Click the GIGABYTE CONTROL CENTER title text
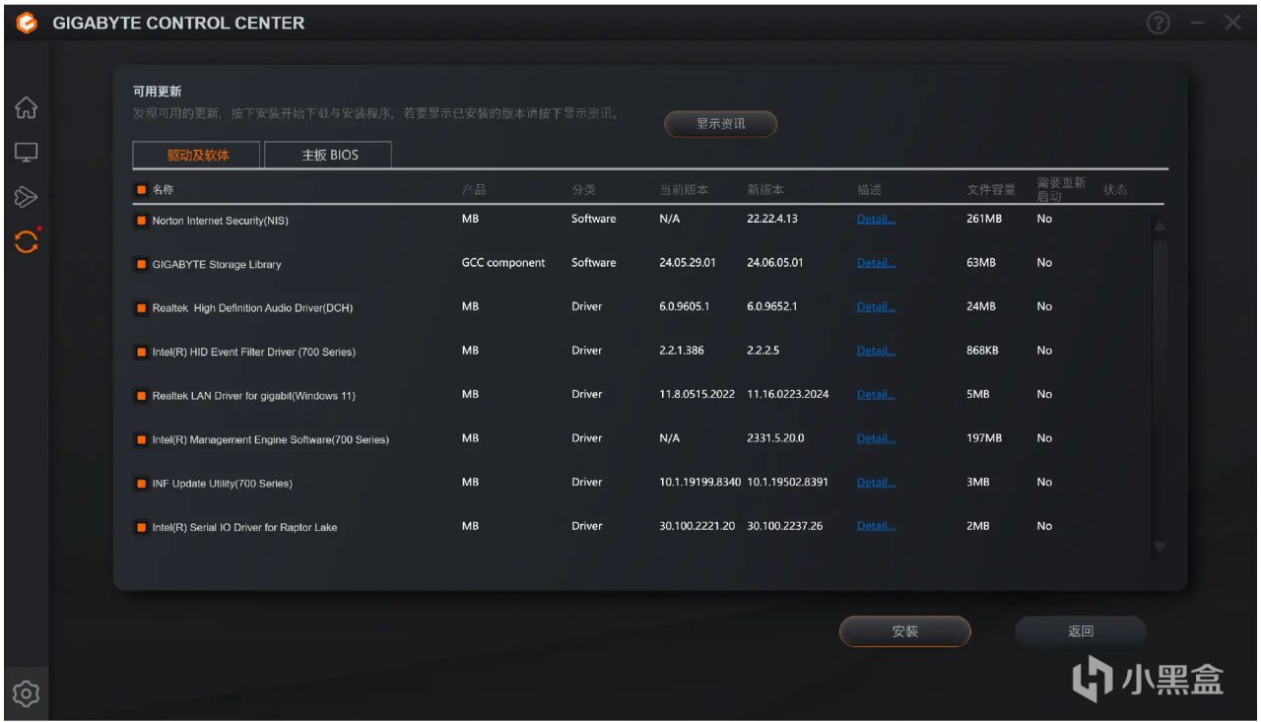 pos(178,23)
